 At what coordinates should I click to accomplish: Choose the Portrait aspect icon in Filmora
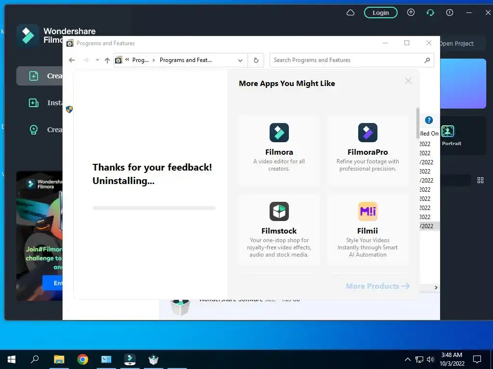tap(448, 131)
